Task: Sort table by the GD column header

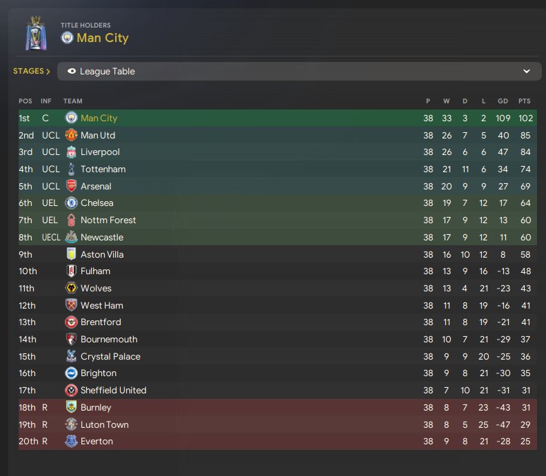Action: click(x=503, y=101)
